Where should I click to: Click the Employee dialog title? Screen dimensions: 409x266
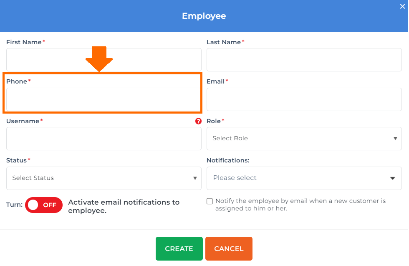click(x=204, y=16)
